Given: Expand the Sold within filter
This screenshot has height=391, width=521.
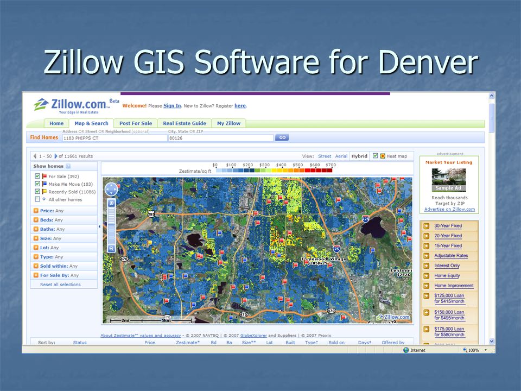Looking at the screenshot, I should (x=36, y=266).
